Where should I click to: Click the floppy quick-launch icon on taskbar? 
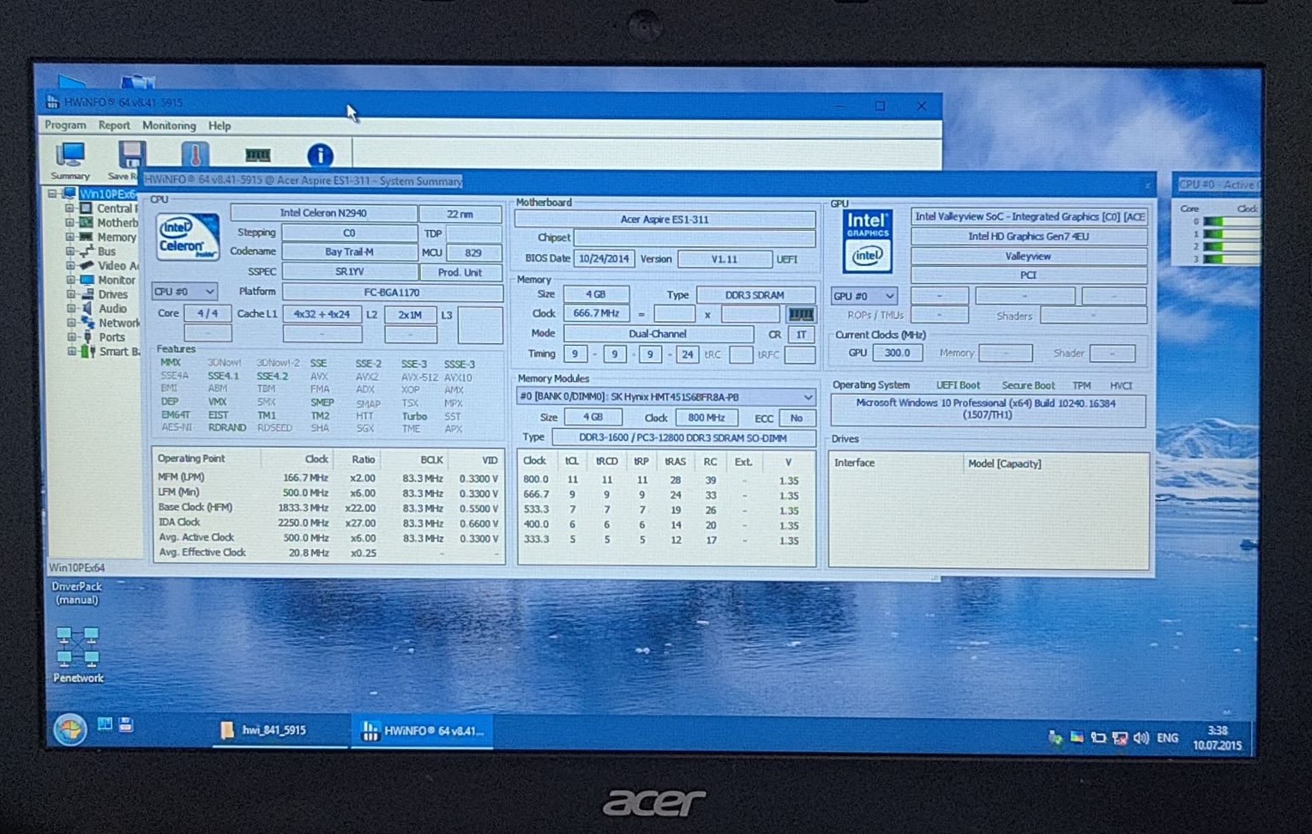[x=126, y=725]
